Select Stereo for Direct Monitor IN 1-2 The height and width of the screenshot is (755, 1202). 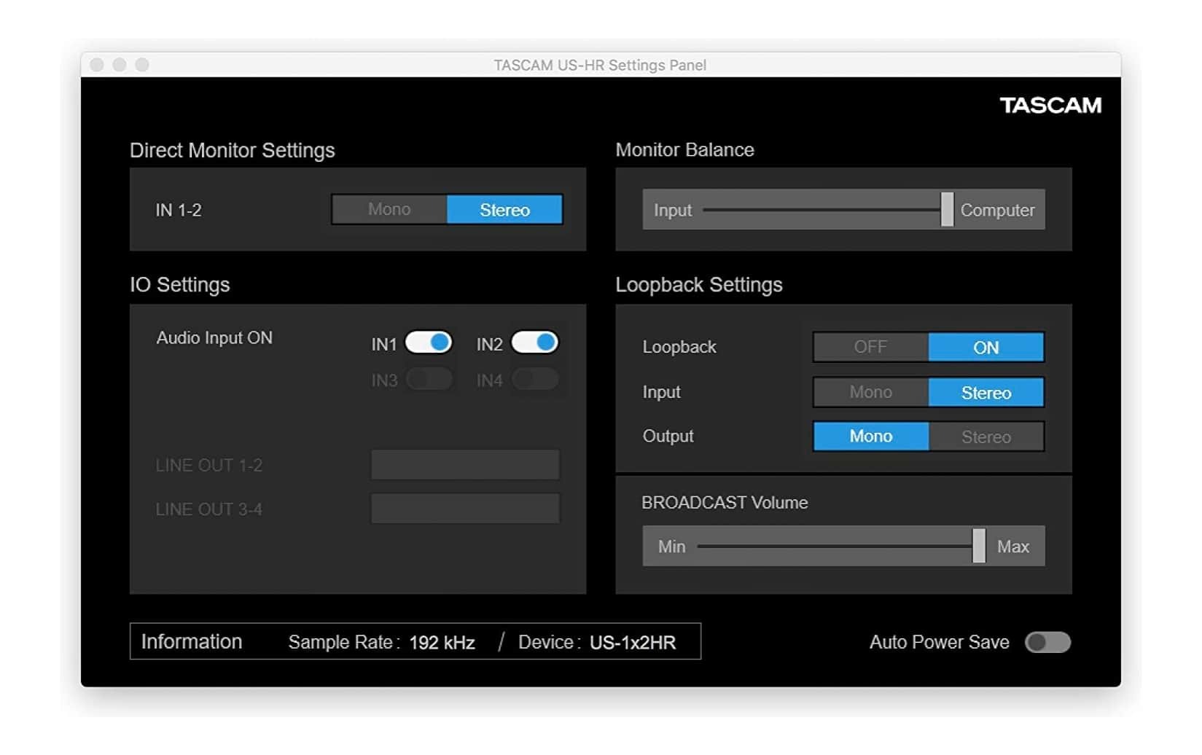[504, 210]
